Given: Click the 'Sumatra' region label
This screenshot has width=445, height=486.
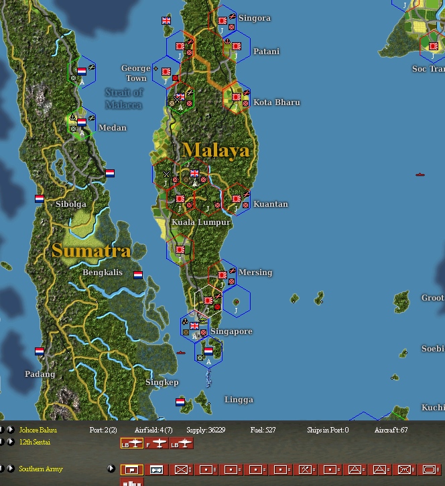Looking at the screenshot, I should (x=91, y=250).
